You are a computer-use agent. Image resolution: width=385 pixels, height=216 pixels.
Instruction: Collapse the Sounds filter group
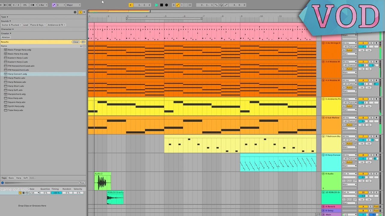(5, 21)
